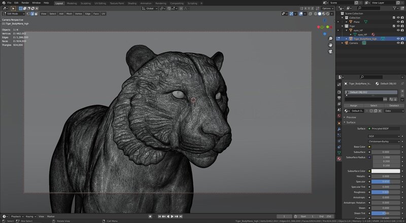Image resolution: width=406 pixels, height=223 pixels.
Task: Toggle visibility of the Tiger collection
Action: click(398, 26)
